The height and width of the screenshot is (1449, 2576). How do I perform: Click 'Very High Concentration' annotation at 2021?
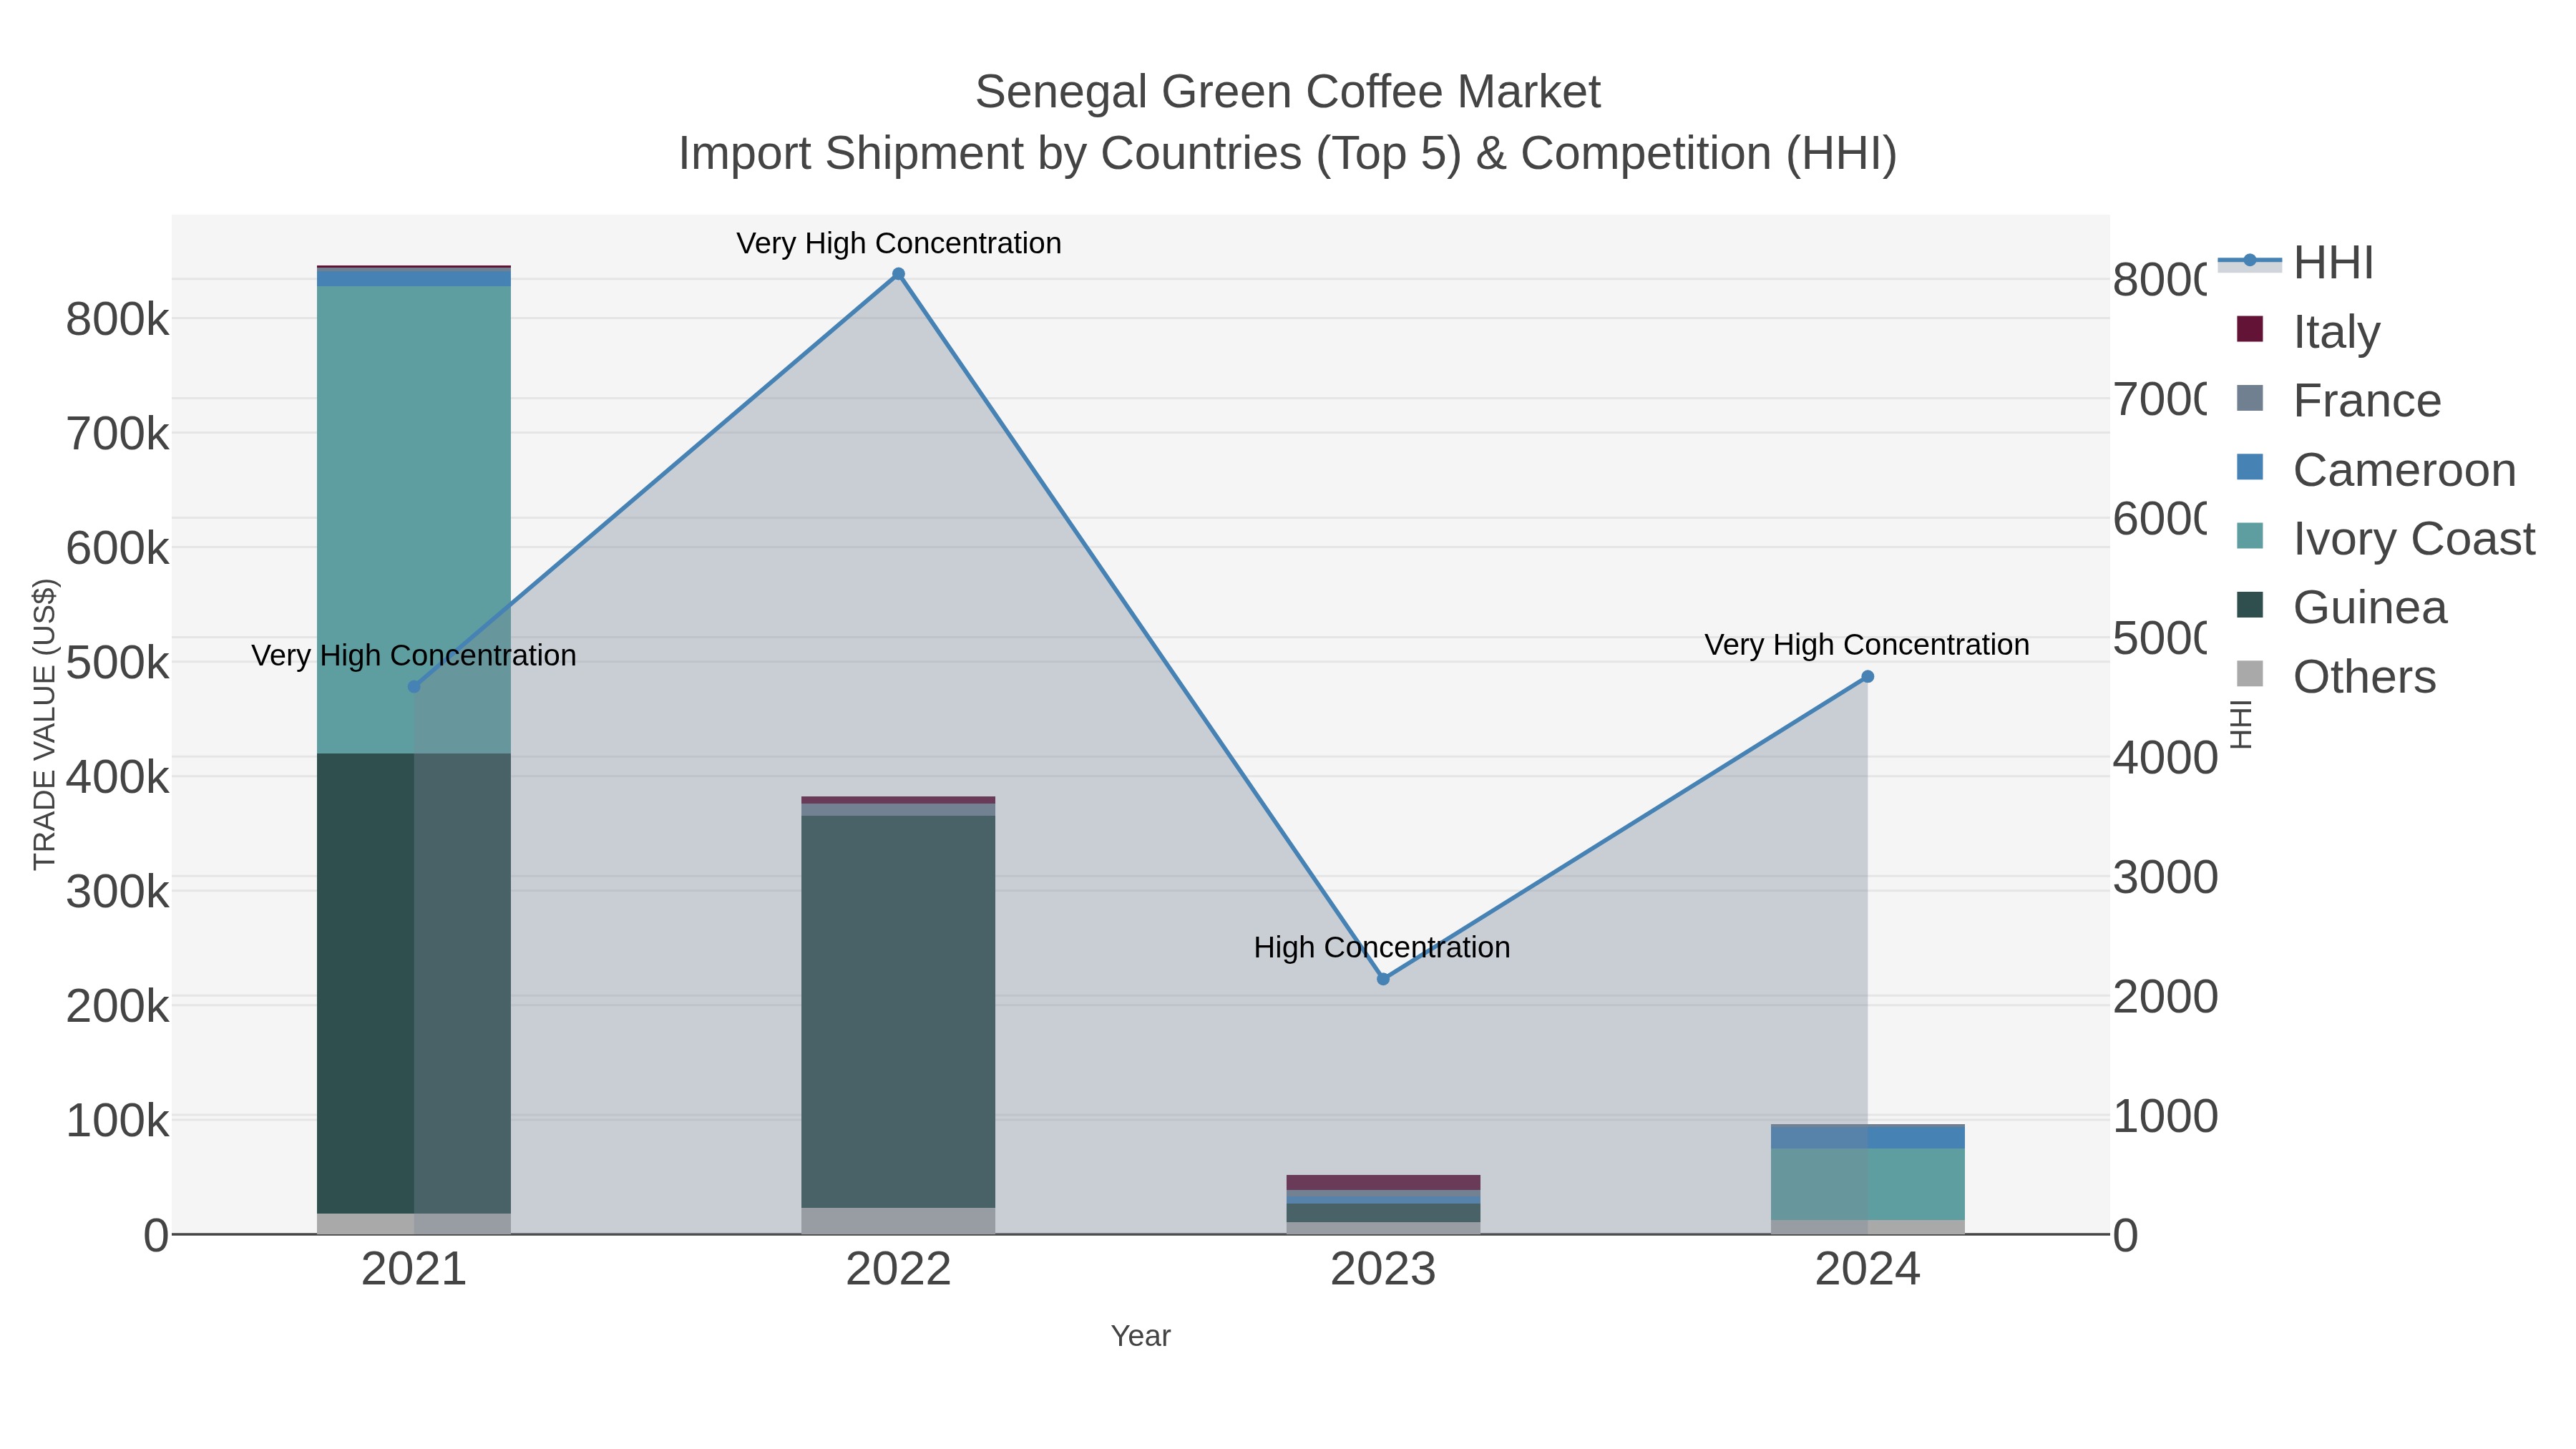[414, 655]
